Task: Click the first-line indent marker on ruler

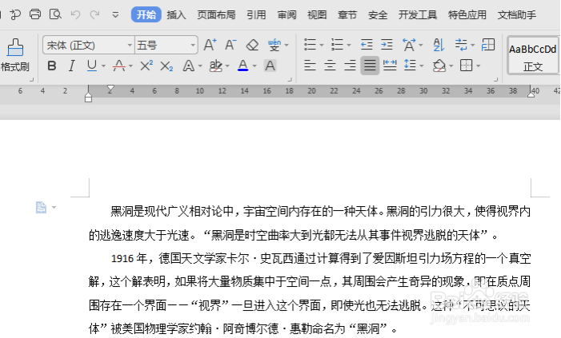Action: click(x=110, y=89)
